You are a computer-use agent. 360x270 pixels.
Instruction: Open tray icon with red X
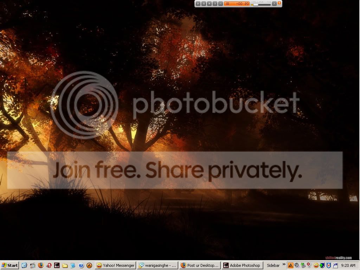pyautogui.click(x=309, y=265)
